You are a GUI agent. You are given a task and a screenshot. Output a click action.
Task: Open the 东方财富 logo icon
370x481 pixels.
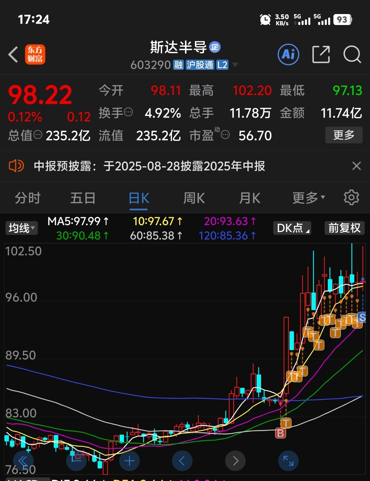[35, 54]
